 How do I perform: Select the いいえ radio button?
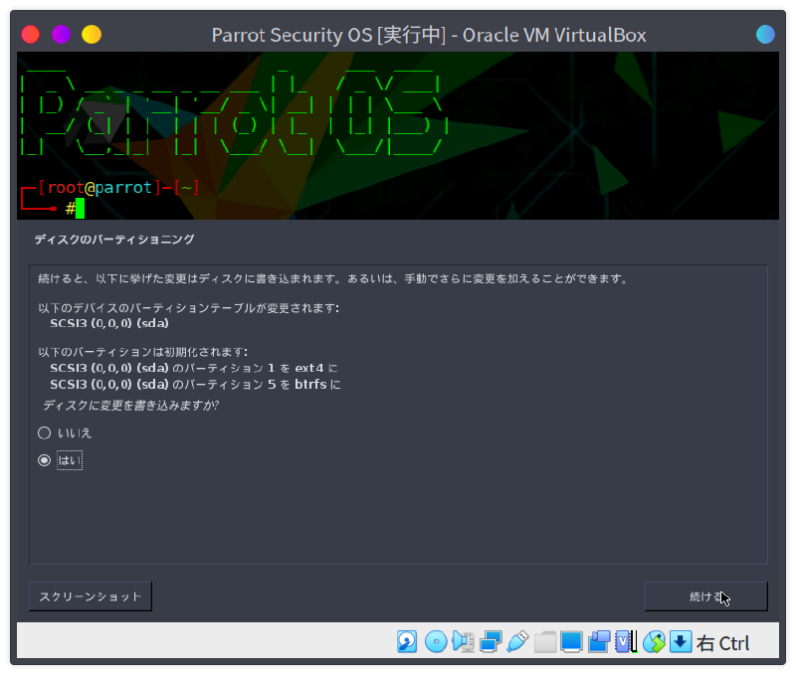coord(44,432)
